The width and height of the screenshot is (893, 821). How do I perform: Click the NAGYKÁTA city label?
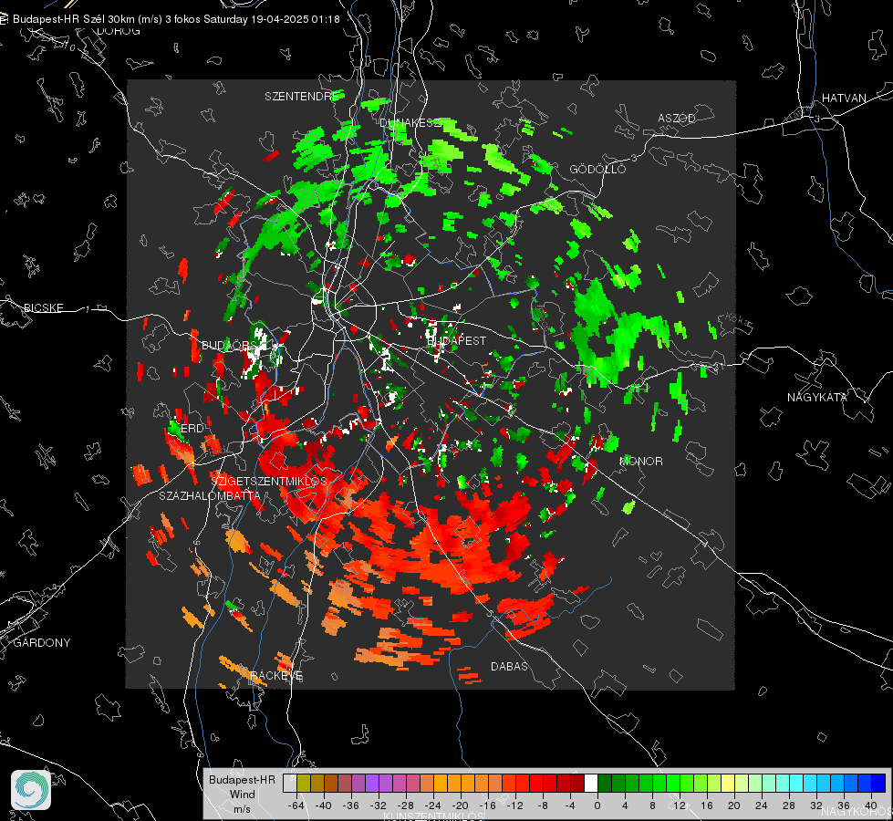[817, 397]
